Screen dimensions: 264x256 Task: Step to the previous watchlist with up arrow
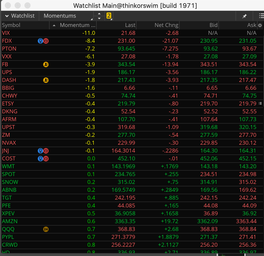[x=99, y=14]
